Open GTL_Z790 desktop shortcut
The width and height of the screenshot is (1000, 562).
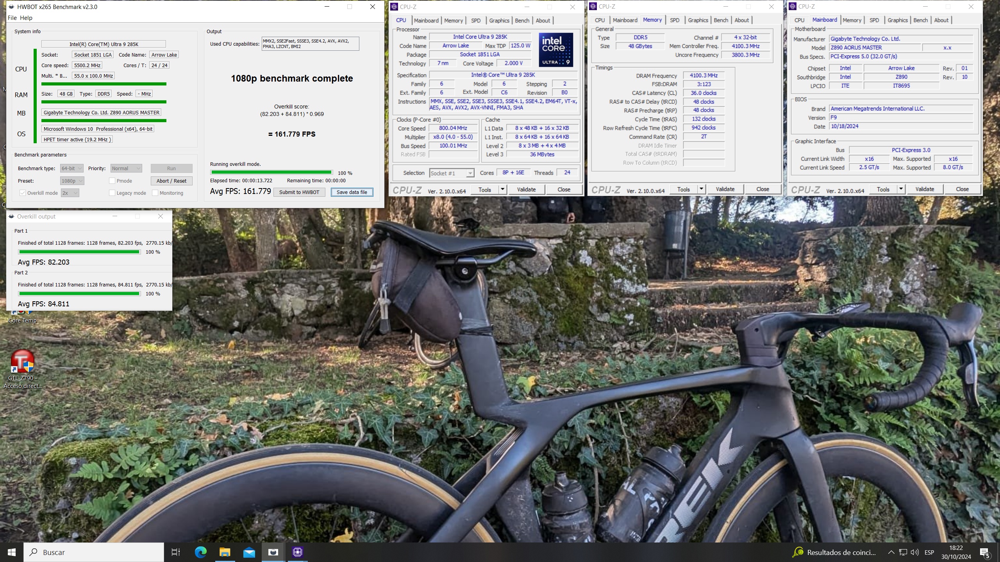tap(22, 369)
